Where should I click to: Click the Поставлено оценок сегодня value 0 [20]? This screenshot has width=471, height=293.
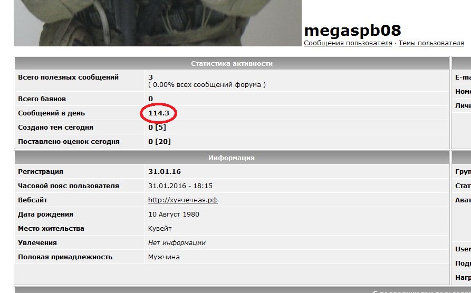pyautogui.click(x=159, y=141)
